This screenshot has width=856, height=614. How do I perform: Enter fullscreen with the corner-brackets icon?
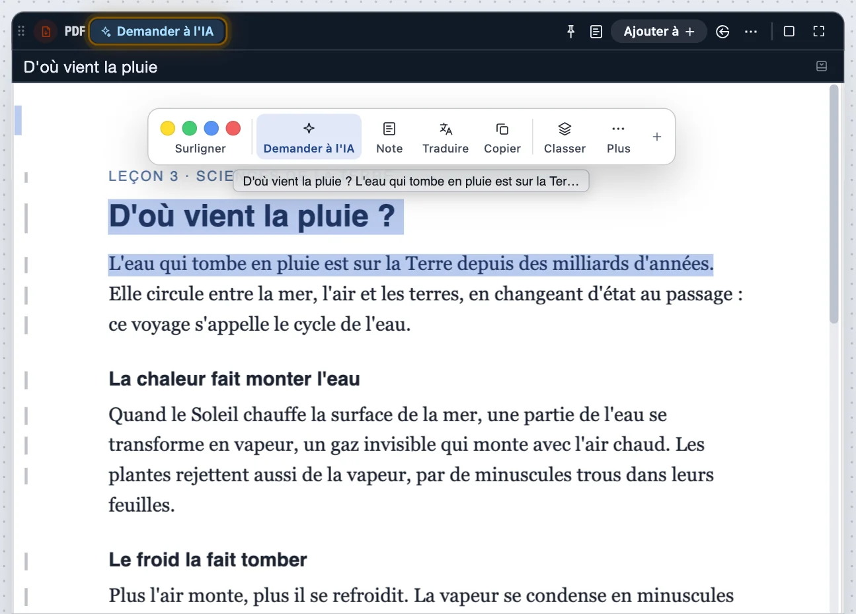point(819,31)
